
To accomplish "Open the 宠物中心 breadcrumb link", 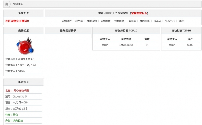I will pyautogui.click(x=18, y=4).
